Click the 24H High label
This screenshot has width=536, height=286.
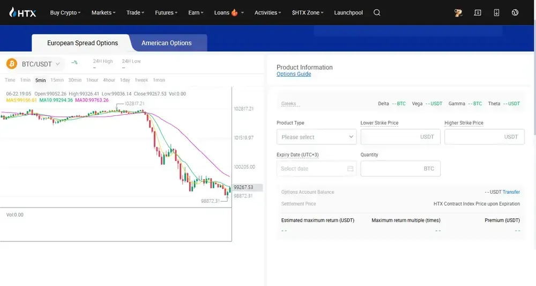(103, 61)
